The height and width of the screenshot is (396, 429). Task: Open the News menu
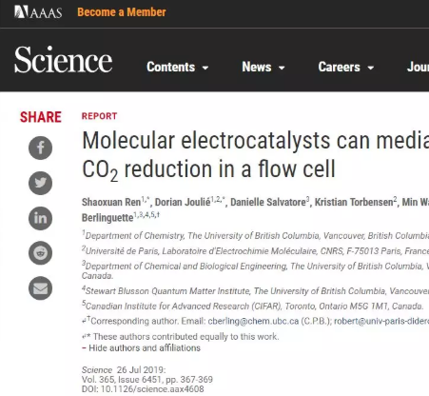(x=257, y=67)
